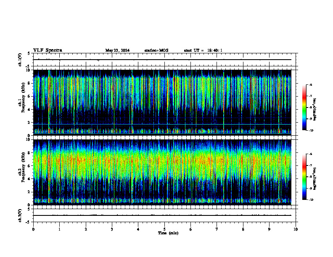This screenshot has width=333, height=257.
Task: Click the ch.2 spectrogram color bar
Action: click(x=304, y=177)
